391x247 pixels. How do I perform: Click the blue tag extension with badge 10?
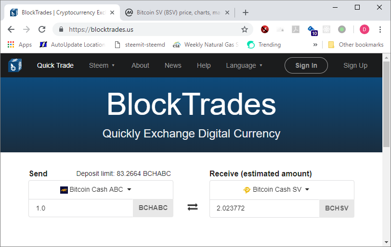[313, 31]
